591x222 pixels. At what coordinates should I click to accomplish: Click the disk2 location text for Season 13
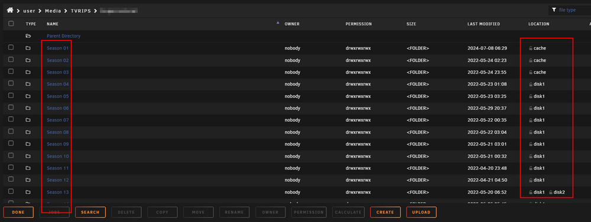tap(559, 192)
